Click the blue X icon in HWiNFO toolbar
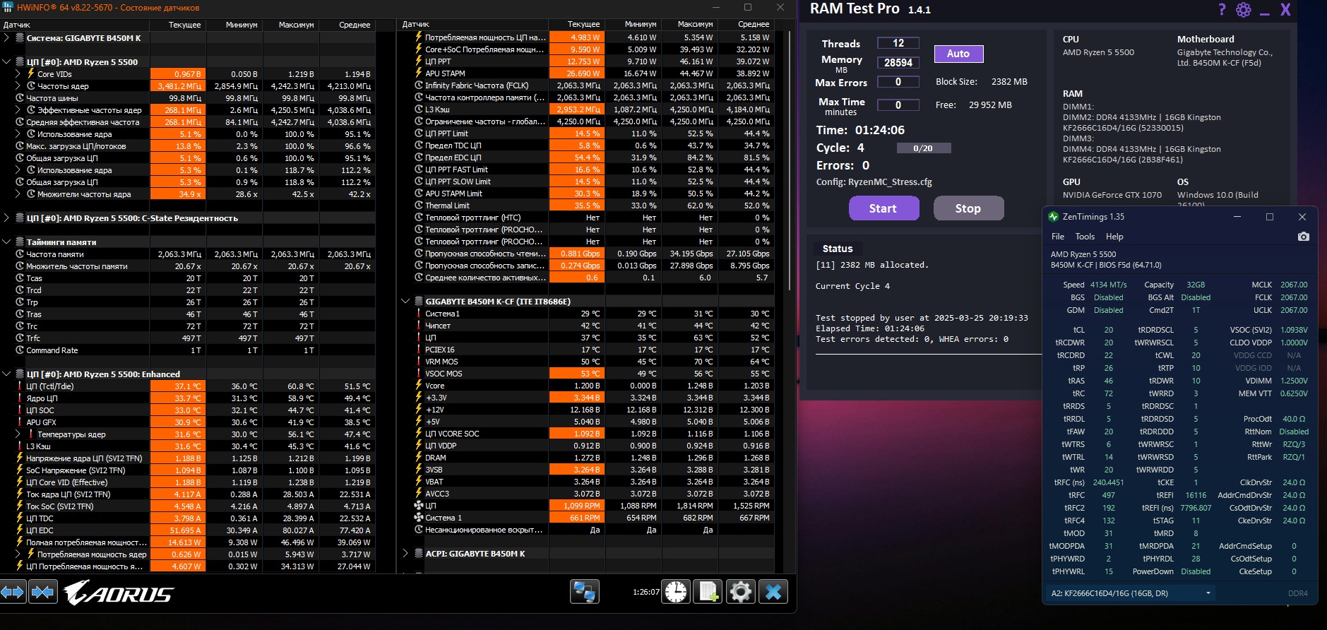 point(773,592)
